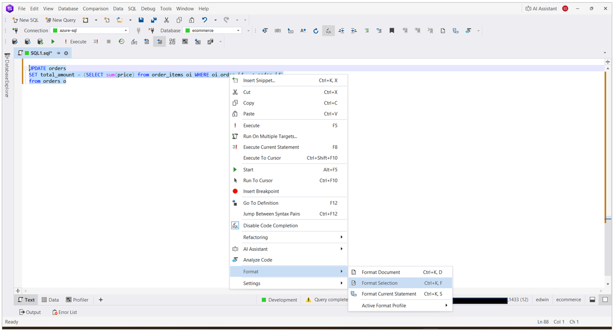Click the New Query toolbar button
This screenshot has height=331, width=614.
click(61, 20)
